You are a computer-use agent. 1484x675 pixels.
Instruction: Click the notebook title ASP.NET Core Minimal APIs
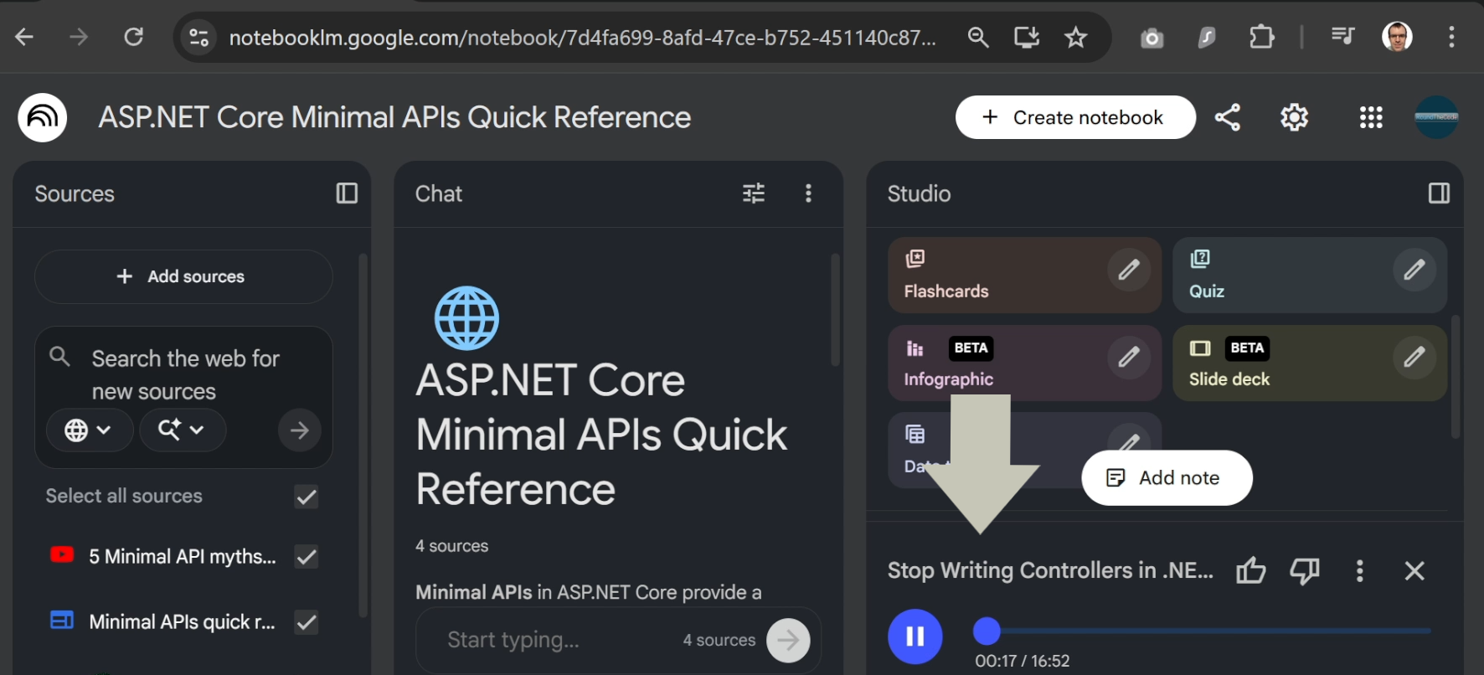click(394, 117)
